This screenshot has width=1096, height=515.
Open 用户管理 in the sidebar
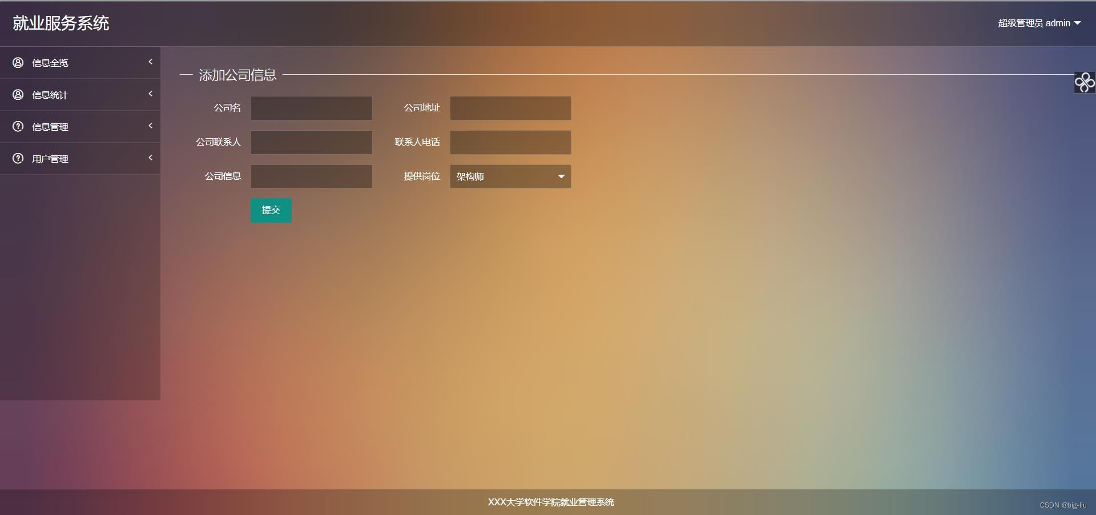[x=80, y=159]
